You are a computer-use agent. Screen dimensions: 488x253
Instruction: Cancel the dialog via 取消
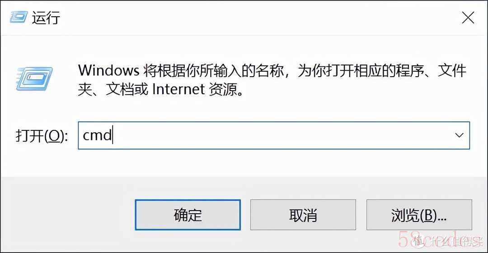point(303,215)
